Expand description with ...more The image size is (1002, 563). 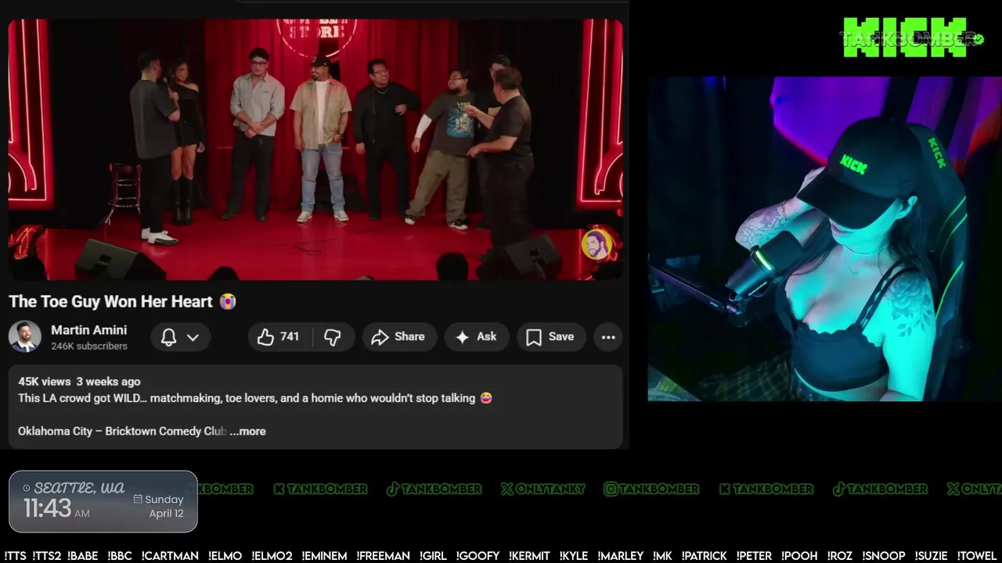coord(248,431)
